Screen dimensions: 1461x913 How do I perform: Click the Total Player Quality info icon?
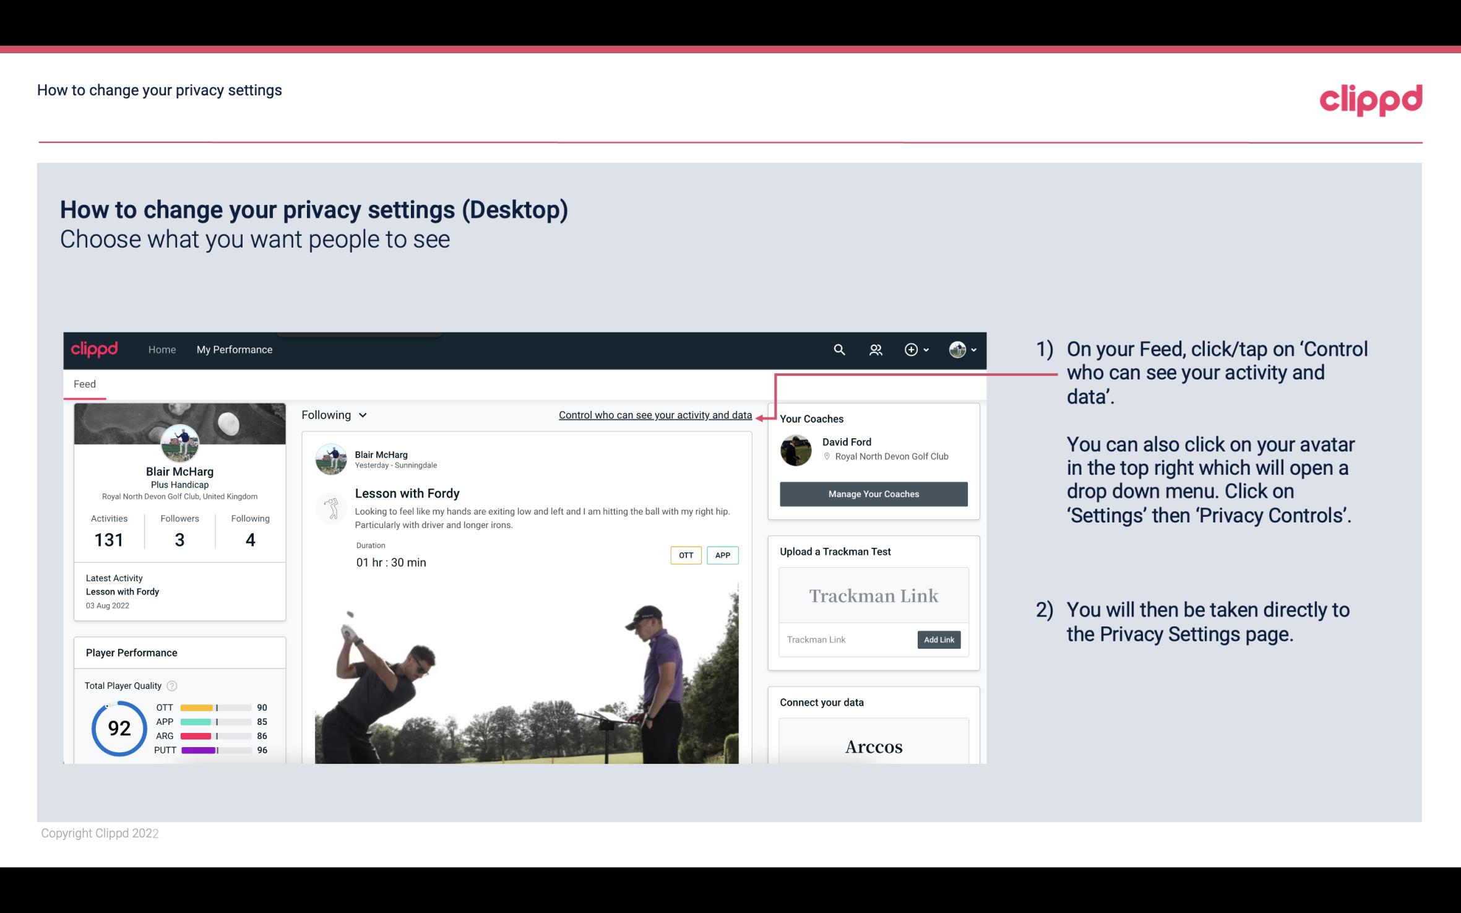[173, 685]
